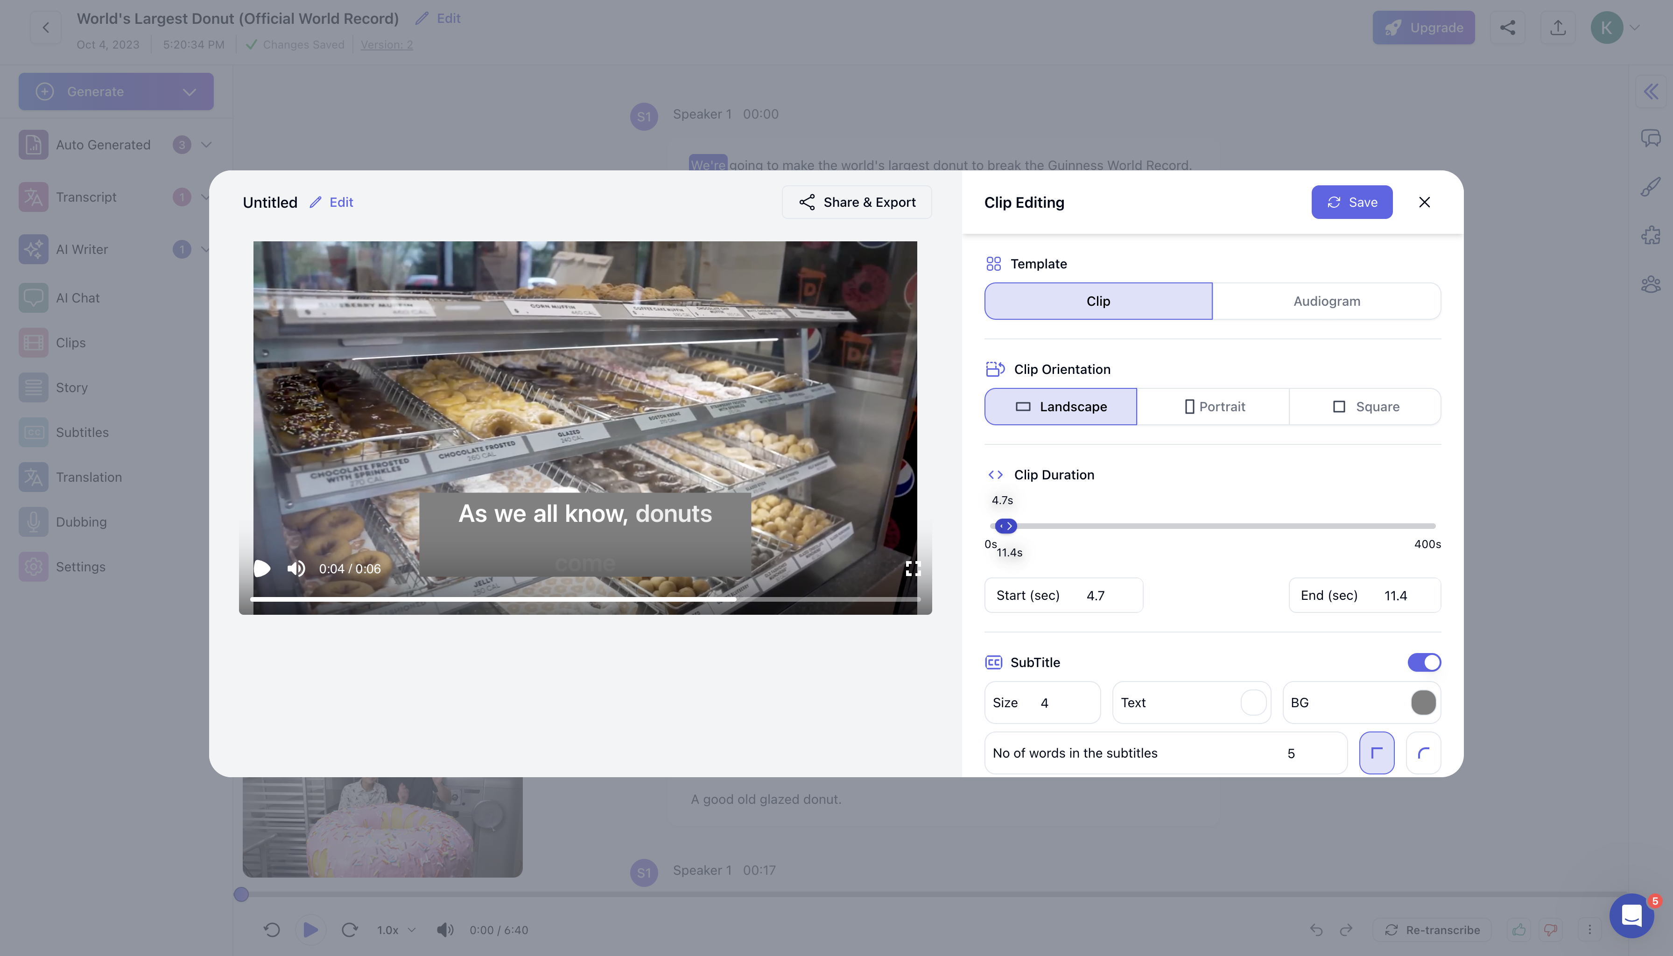Mute the clip preview volume
Viewport: 1673px width, 956px height.
(296, 568)
